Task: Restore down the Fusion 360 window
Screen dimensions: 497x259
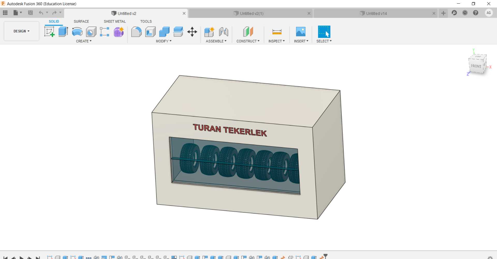Action: pyautogui.click(x=473, y=4)
